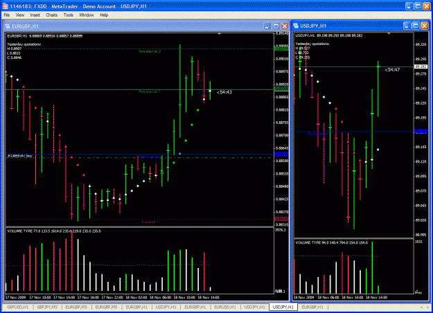Click the Yesterday quotations text on EURGBP chart
This screenshot has height=313, width=433.
[24, 44]
